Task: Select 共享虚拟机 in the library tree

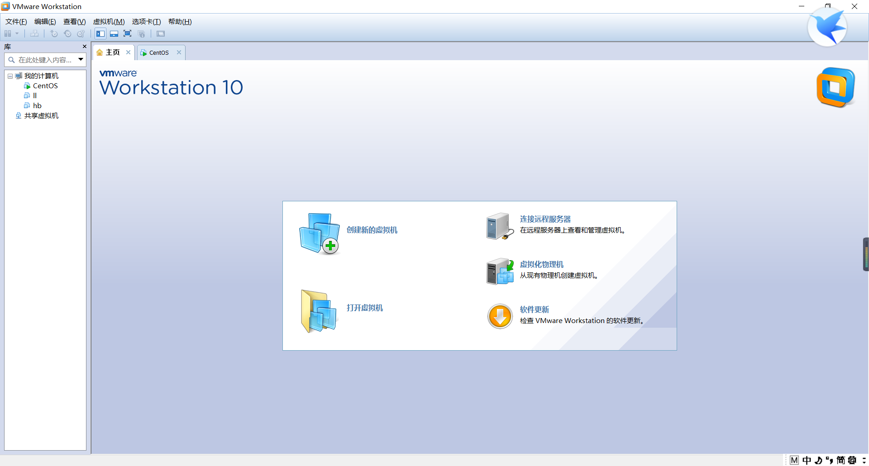Action: coord(41,116)
